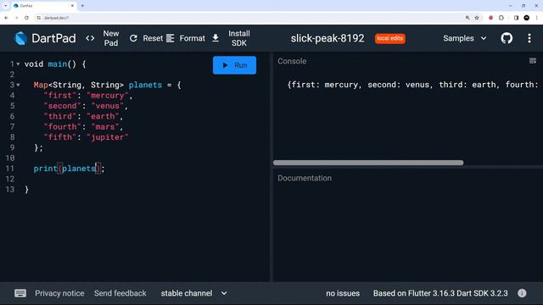Place cursor on "mars" string in code
The width and height of the screenshot is (543, 305).
105,127
